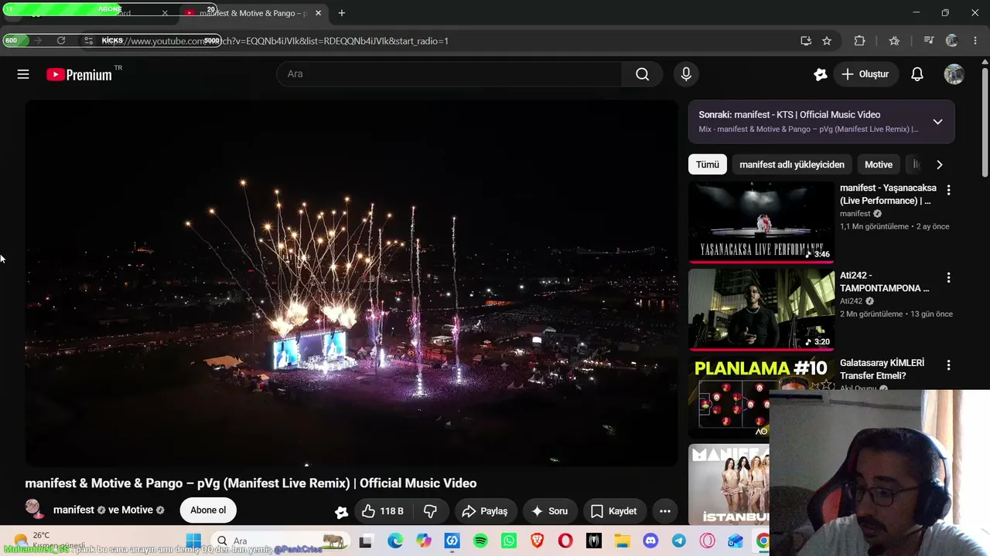Open Spotify from the taskbar

click(480, 541)
